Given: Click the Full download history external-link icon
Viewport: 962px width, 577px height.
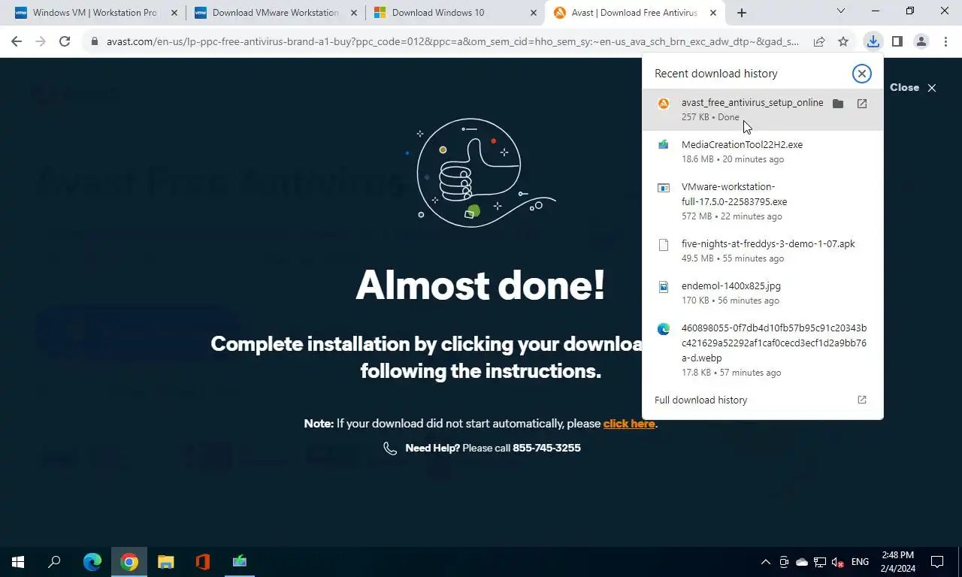Looking at the screenshot, I should tap(862, 400).
